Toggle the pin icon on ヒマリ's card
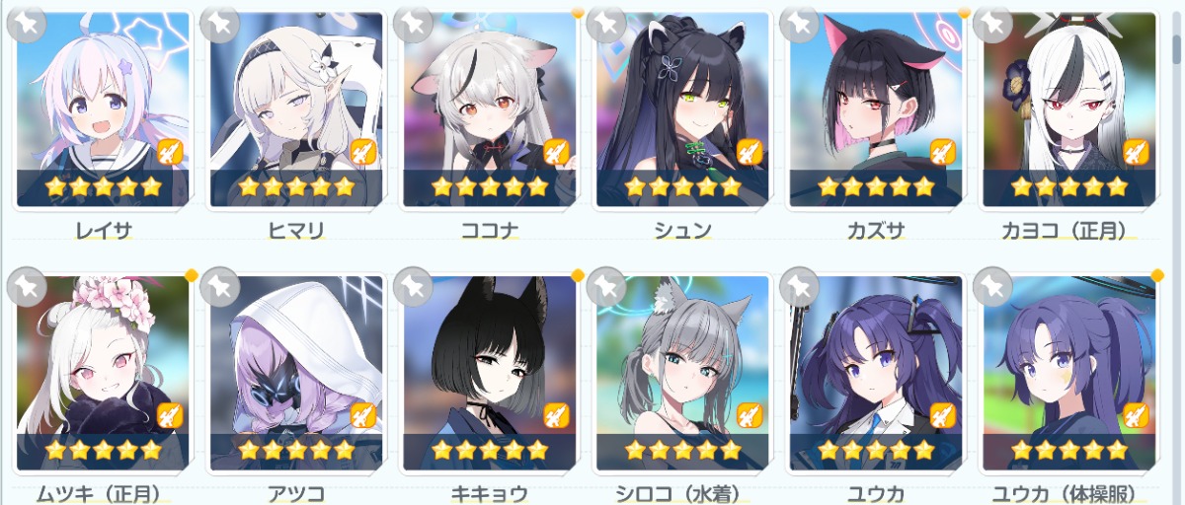Screen dimensions: 1185x505 click(220, 24)
